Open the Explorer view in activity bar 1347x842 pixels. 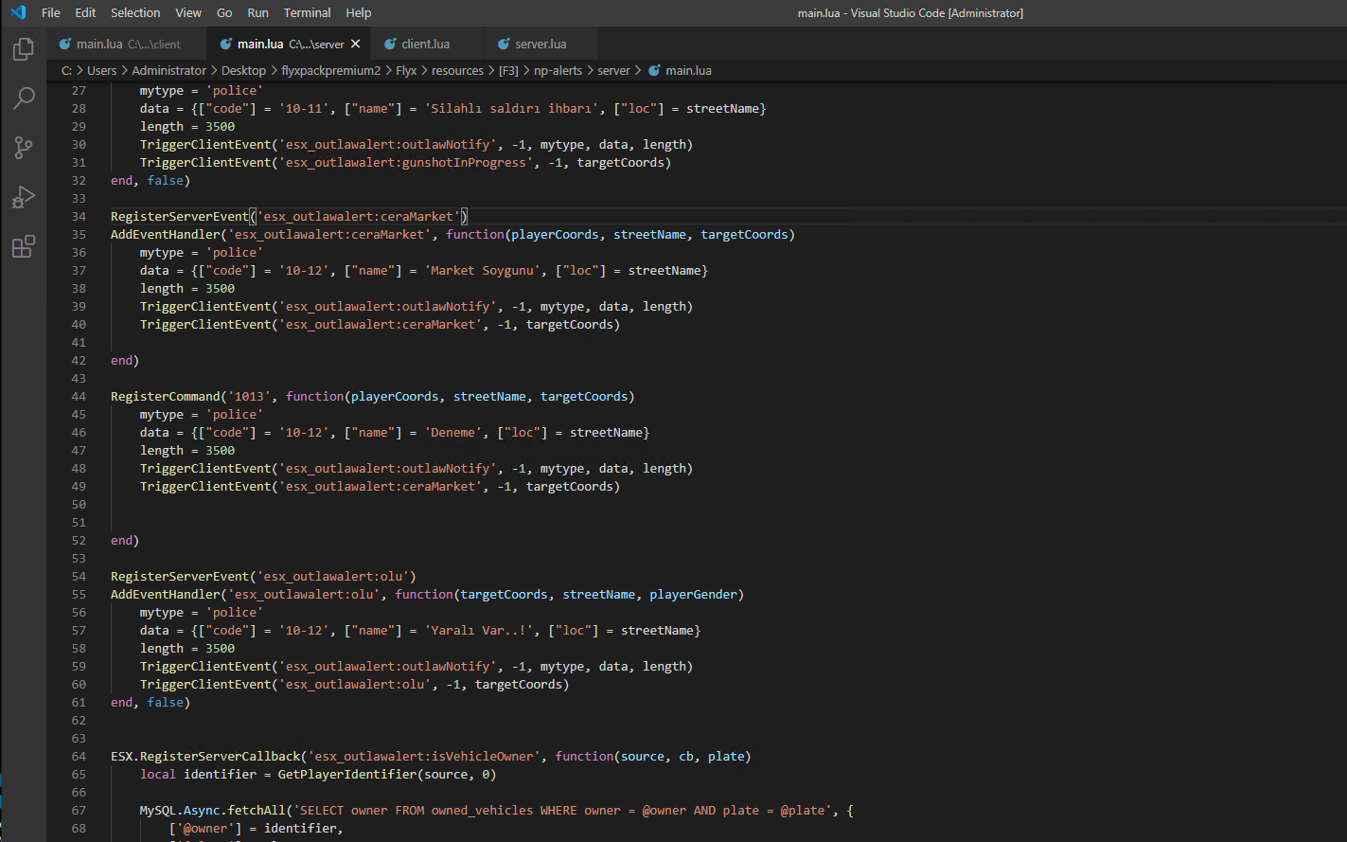[24, 49]
